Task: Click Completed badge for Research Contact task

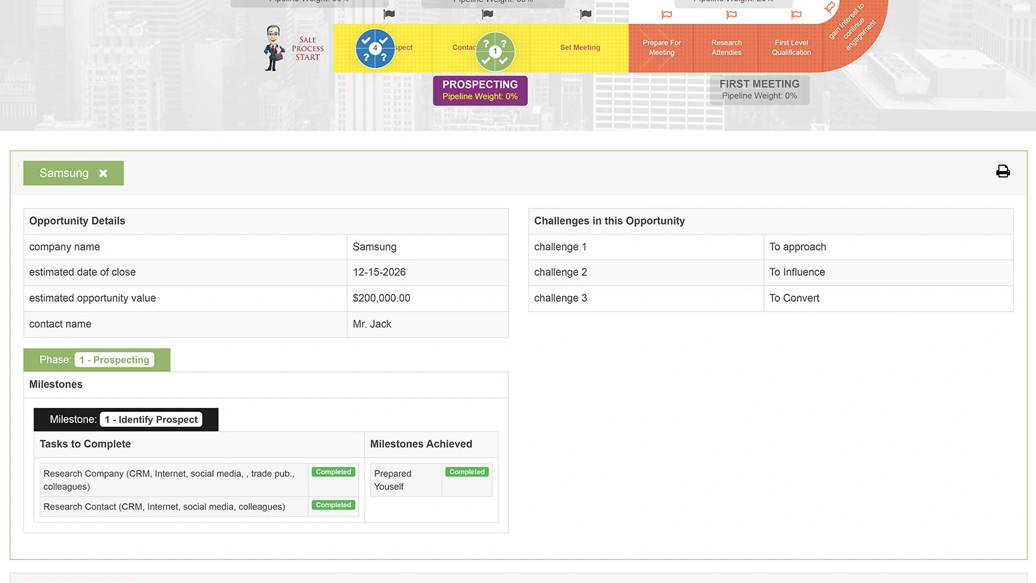Action: (333, 505)
